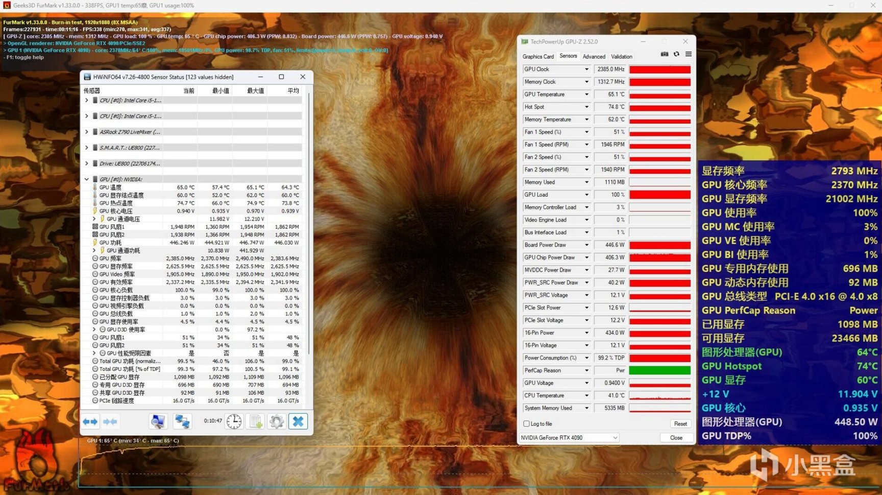Start HWiNFO logging with sheet-plus icon

[x=255, y=421]
